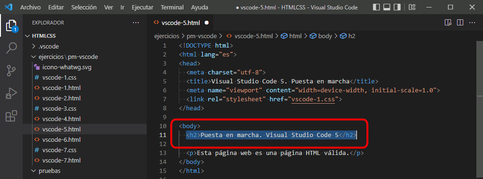This screenshot has height=179, width=483.
Task: Open the Archivo menu
Action: pos(31,7)
